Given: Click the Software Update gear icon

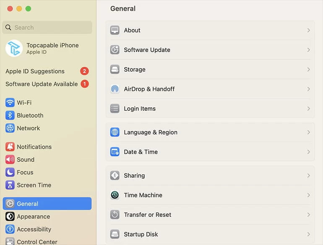Looking at the screenshot, I should click(x=115, y=50).
